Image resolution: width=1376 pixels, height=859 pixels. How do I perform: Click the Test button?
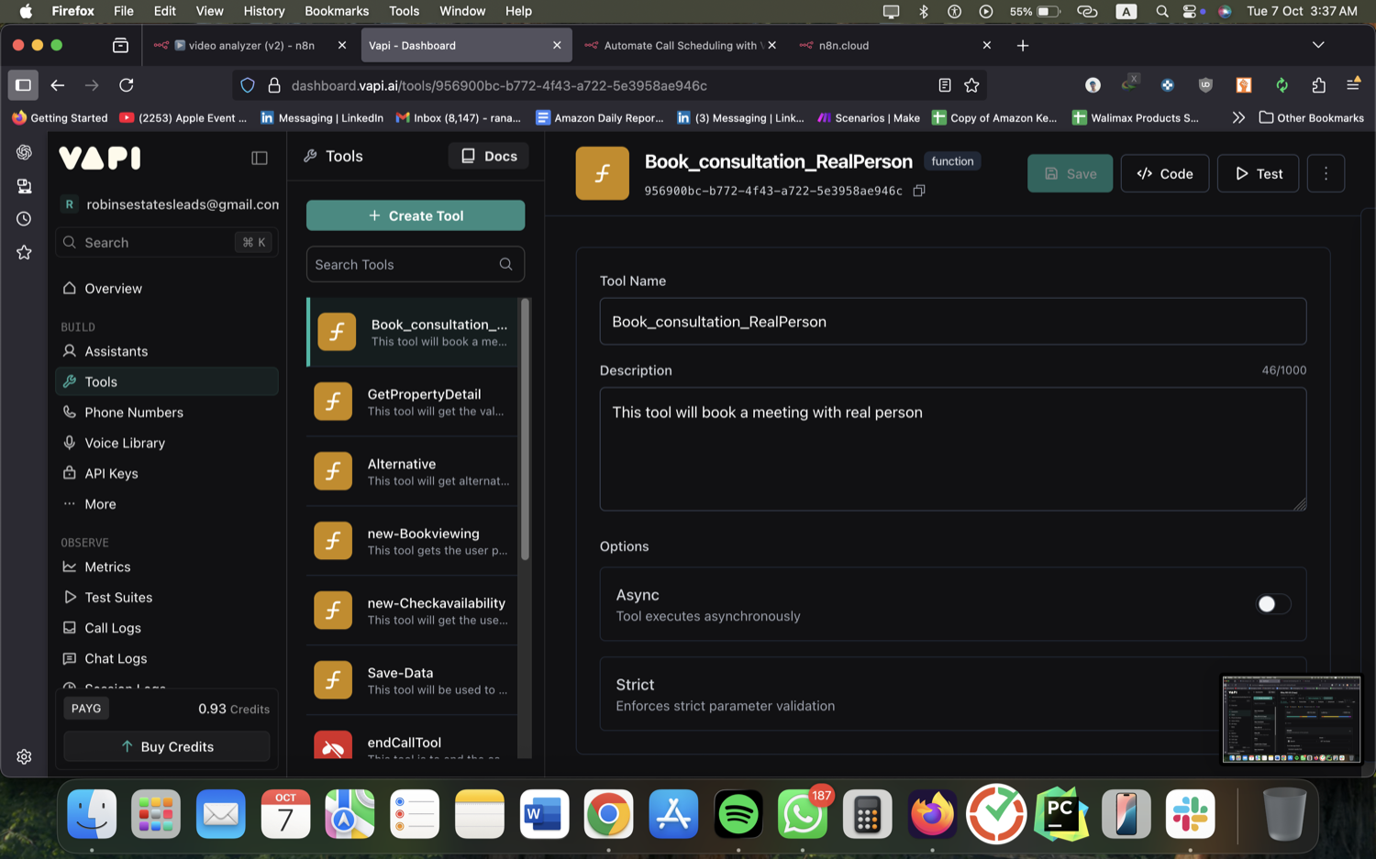tap(1258, 173)
